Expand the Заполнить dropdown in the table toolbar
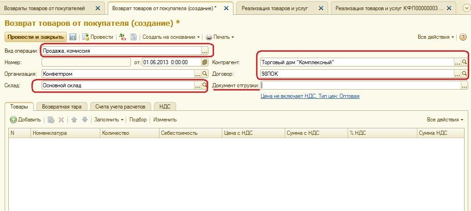 coord(109,120)
